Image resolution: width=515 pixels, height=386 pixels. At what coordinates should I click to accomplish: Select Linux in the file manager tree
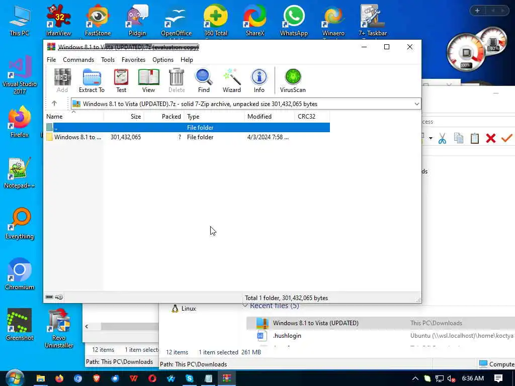point(184,309)
